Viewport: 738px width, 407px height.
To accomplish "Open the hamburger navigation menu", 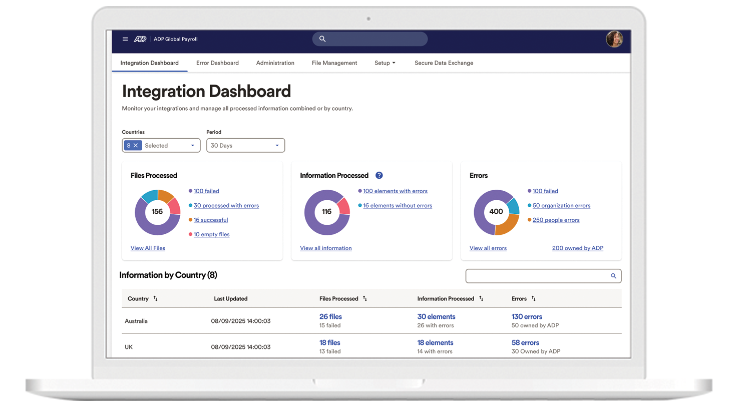I will tap(125, 39).
